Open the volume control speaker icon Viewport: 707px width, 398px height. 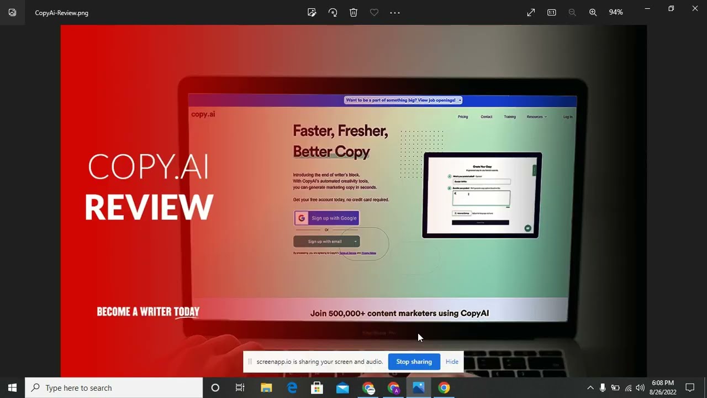click(x=640, y=387)
